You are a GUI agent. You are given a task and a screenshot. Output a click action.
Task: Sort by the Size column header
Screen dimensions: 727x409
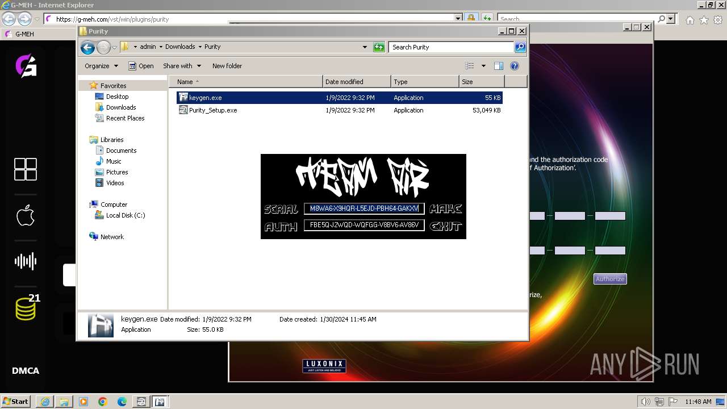[482, 82]
